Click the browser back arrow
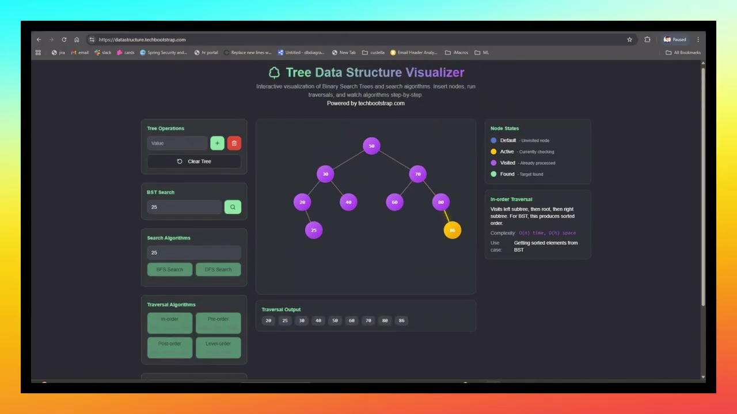 39,40
